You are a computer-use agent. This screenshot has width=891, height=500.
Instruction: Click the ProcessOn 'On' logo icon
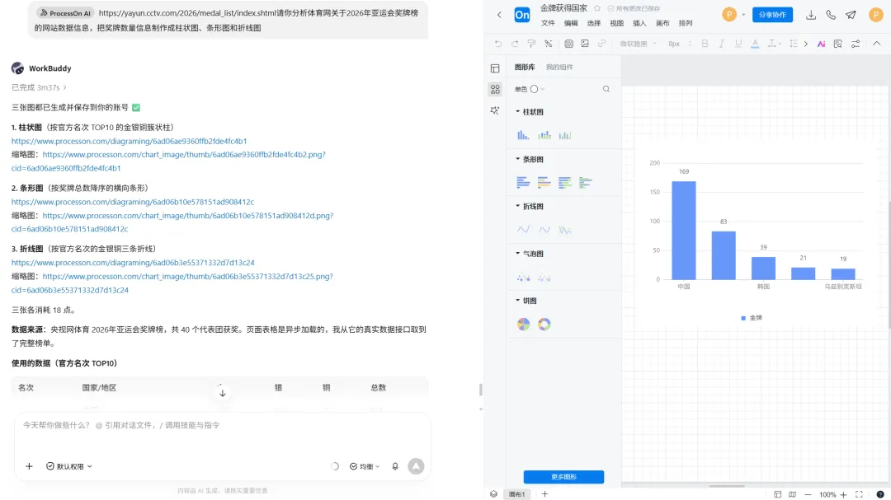coord(521,15)
